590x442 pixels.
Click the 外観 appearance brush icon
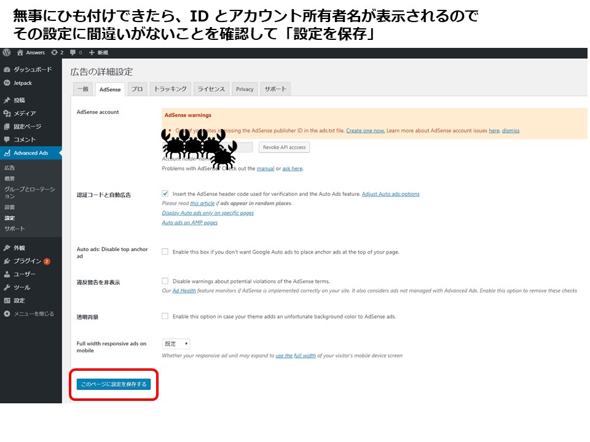7,247
